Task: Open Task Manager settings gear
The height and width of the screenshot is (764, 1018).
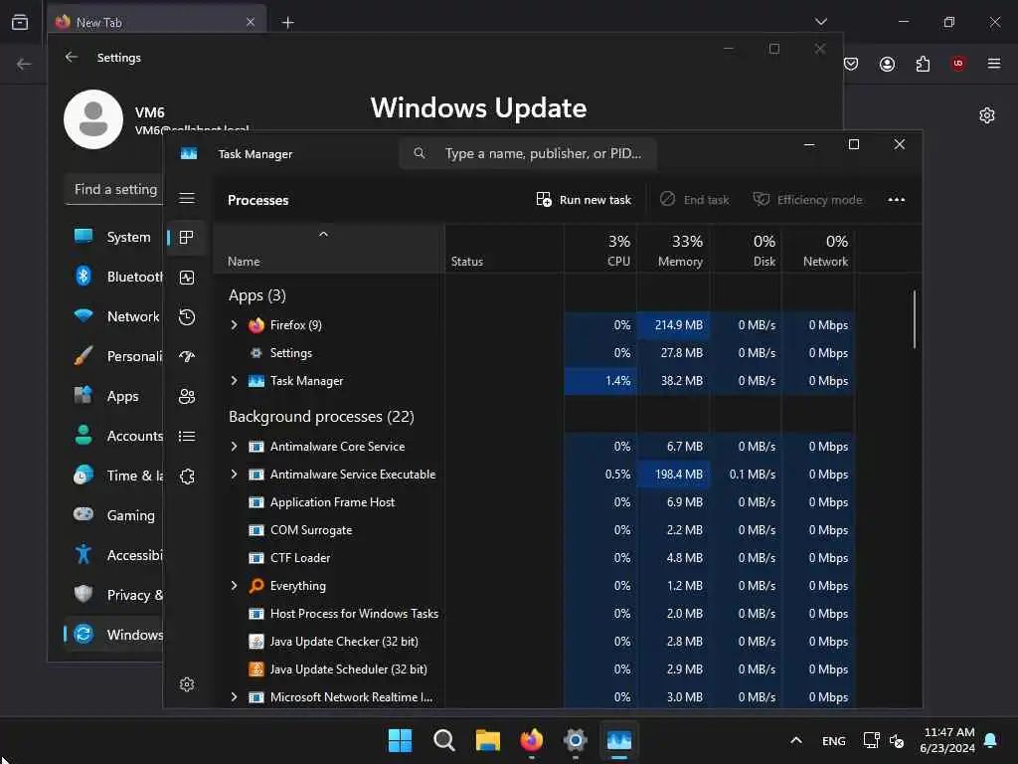Action: [x=187, y=684]
